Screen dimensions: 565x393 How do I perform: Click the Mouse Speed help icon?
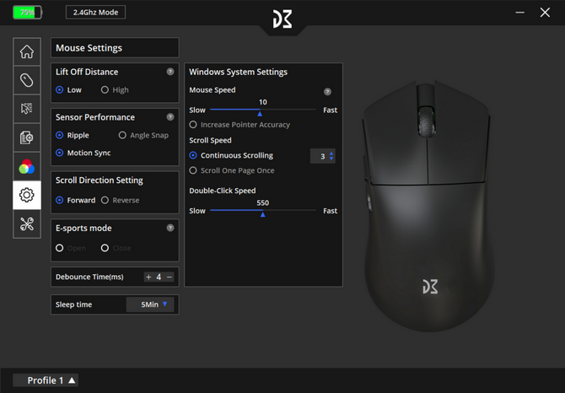click(327, 91)
